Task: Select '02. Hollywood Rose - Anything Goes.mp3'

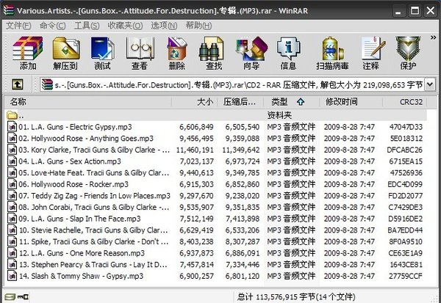Action: [x=215, y=138]
